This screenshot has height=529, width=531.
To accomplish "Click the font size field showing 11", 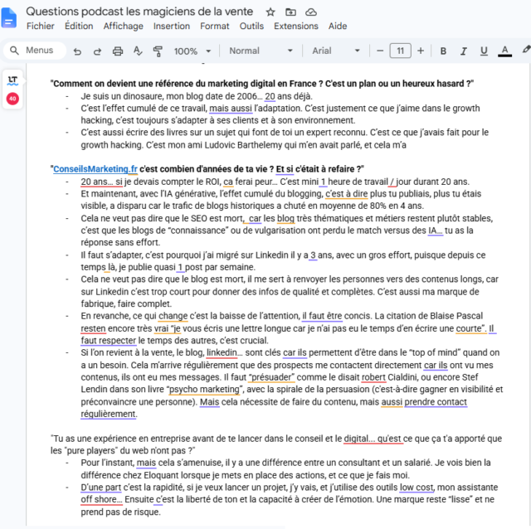I will [400, 51].
